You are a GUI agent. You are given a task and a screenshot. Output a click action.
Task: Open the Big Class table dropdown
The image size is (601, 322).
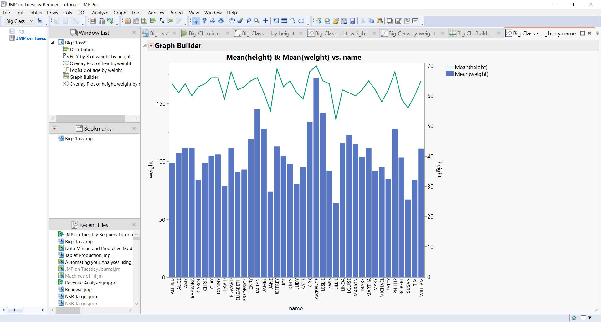click(x=31, y=21)
